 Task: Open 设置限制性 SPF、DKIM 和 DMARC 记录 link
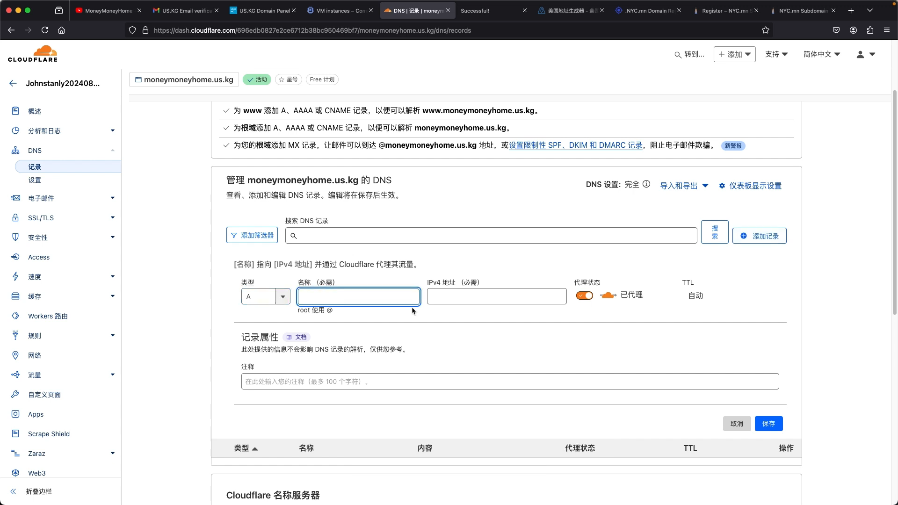[575, 145]
